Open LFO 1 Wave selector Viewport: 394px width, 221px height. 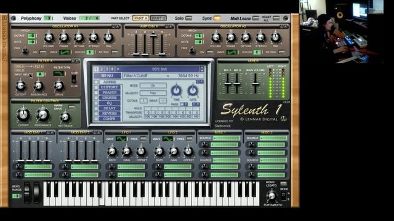click(x=121, y=139)
